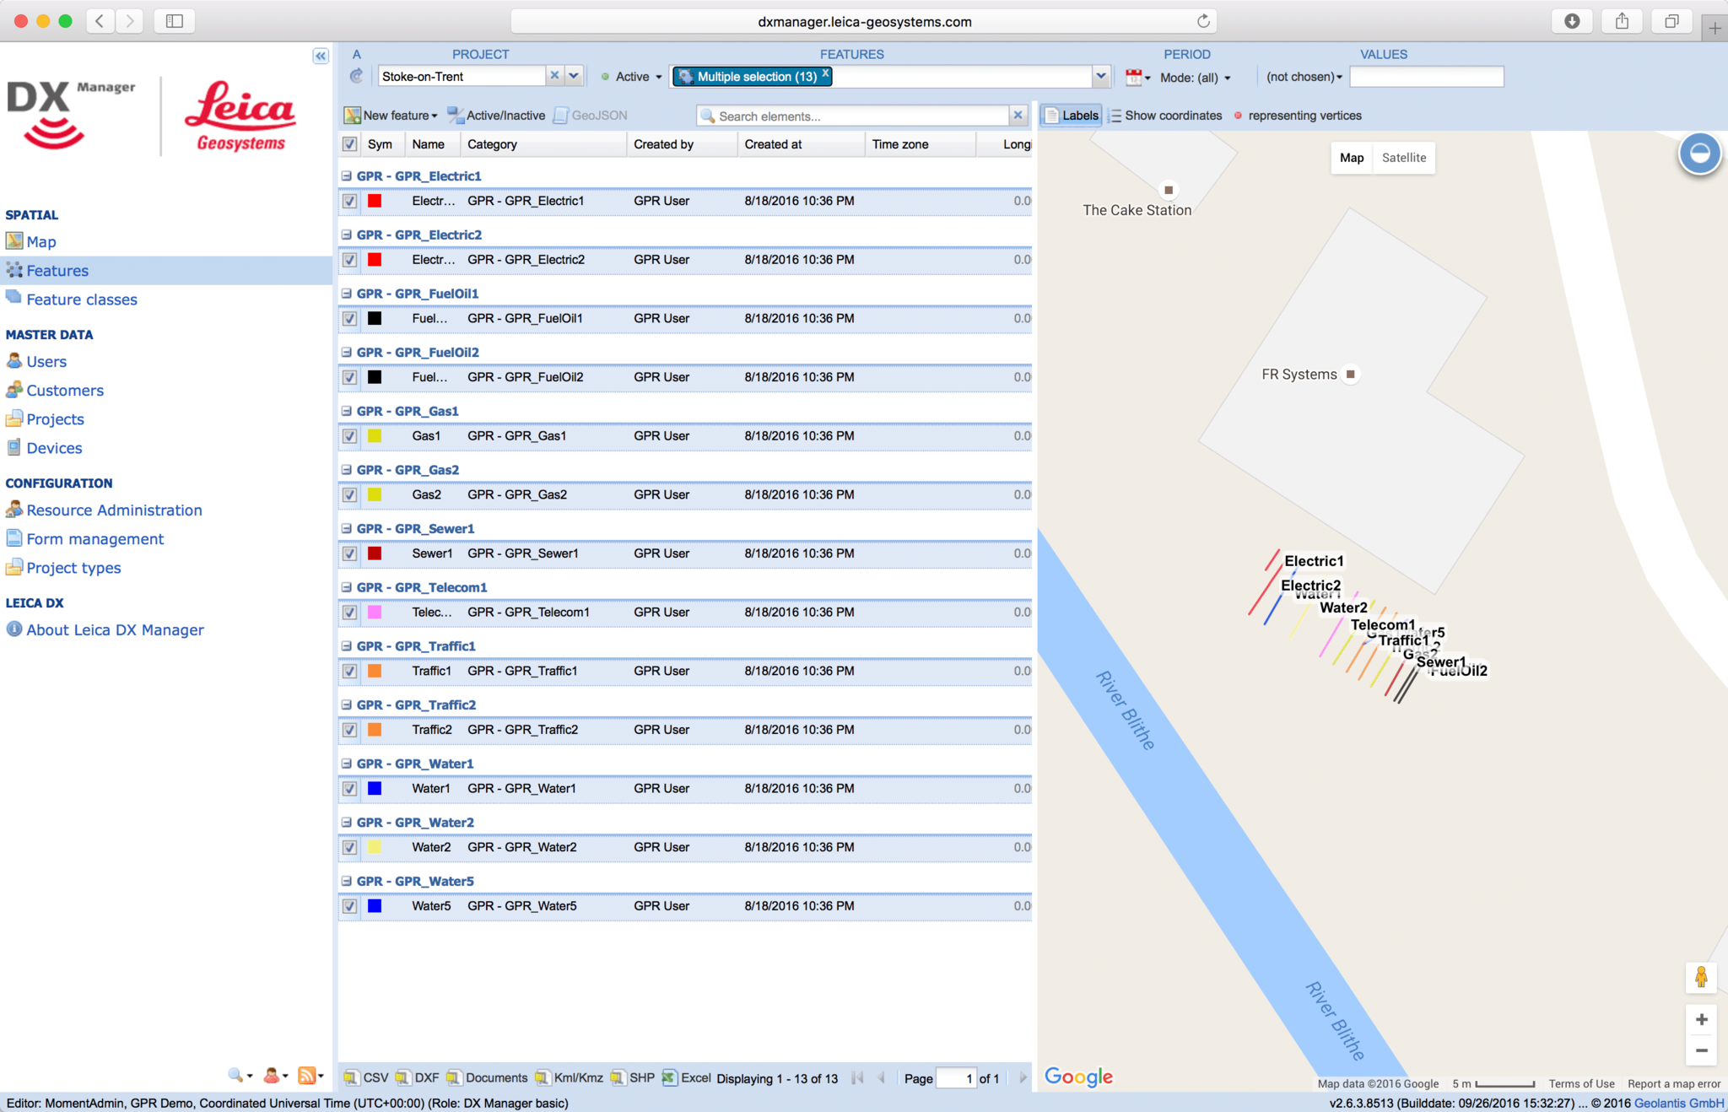
Task: Toggle the Labels map button
Action: (1072, 116)
